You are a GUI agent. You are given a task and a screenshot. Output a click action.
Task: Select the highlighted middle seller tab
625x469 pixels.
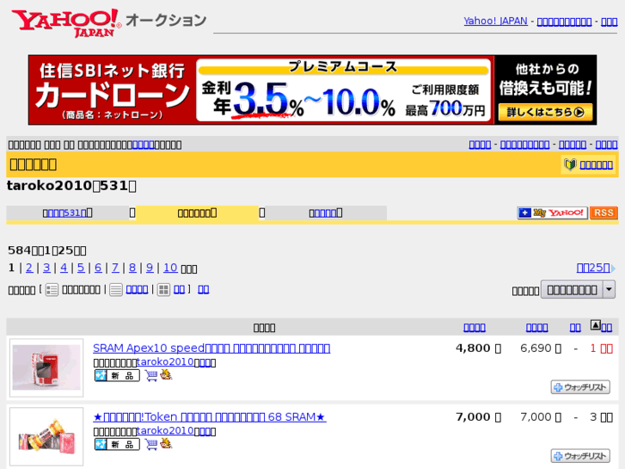(198, 213)
